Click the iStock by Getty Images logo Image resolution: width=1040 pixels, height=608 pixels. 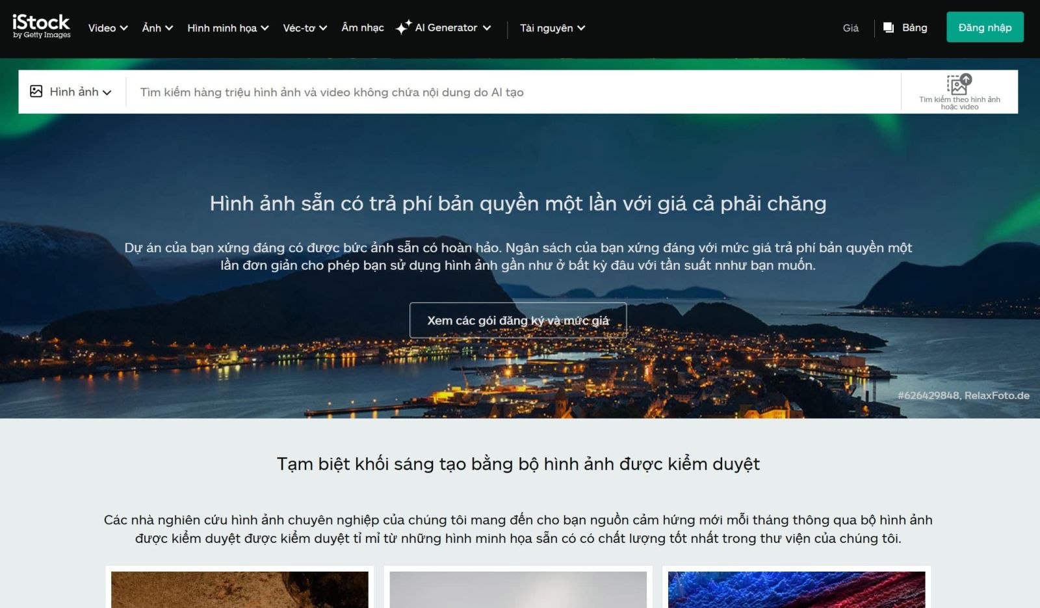click(x=42, y=27)
